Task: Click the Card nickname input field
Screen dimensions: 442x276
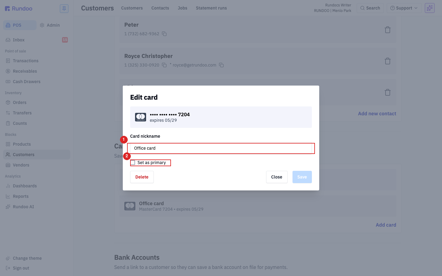Action: click(x=221, y=148)
